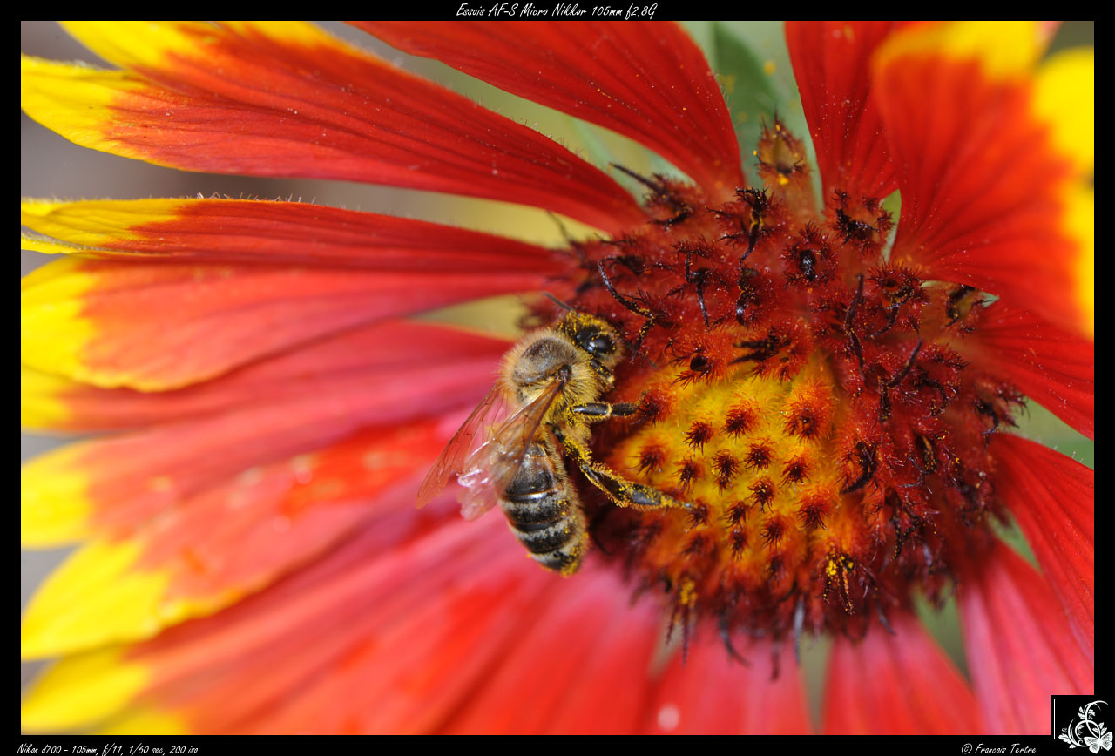Viewport: 1115px width, 756px height.
Task: Click the EXIF line "Nikon d700 - 105mm, f/11, 1/60 sec, 200 iso"
Action: point(107,749)
